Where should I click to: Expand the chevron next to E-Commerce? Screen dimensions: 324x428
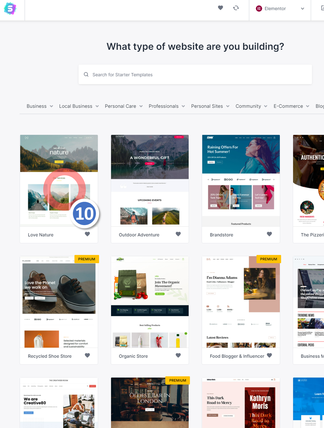[x=308, y=106]
